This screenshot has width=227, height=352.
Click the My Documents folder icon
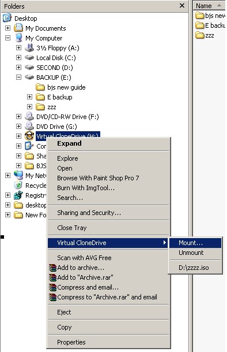click(x=18, y=28)
